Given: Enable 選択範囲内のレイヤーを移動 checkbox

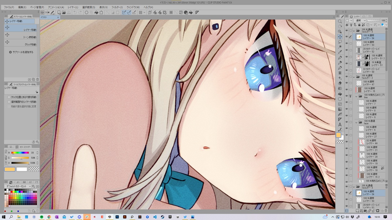Looking at the screenshot, I should coord(9,102).
